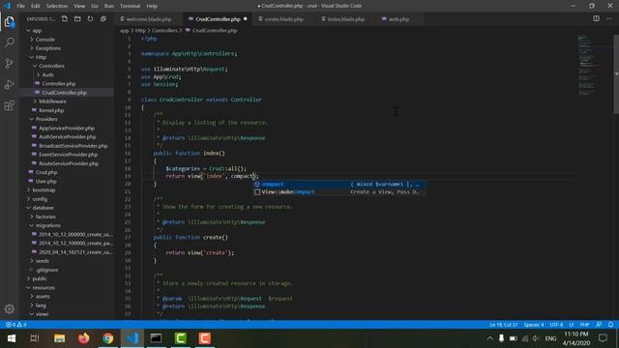Open the orange Camtasia recorder taskbar icon
Image resolution: width=619 pixels, height=348 pixels.
pyautogui.click(x=204, y=338)
